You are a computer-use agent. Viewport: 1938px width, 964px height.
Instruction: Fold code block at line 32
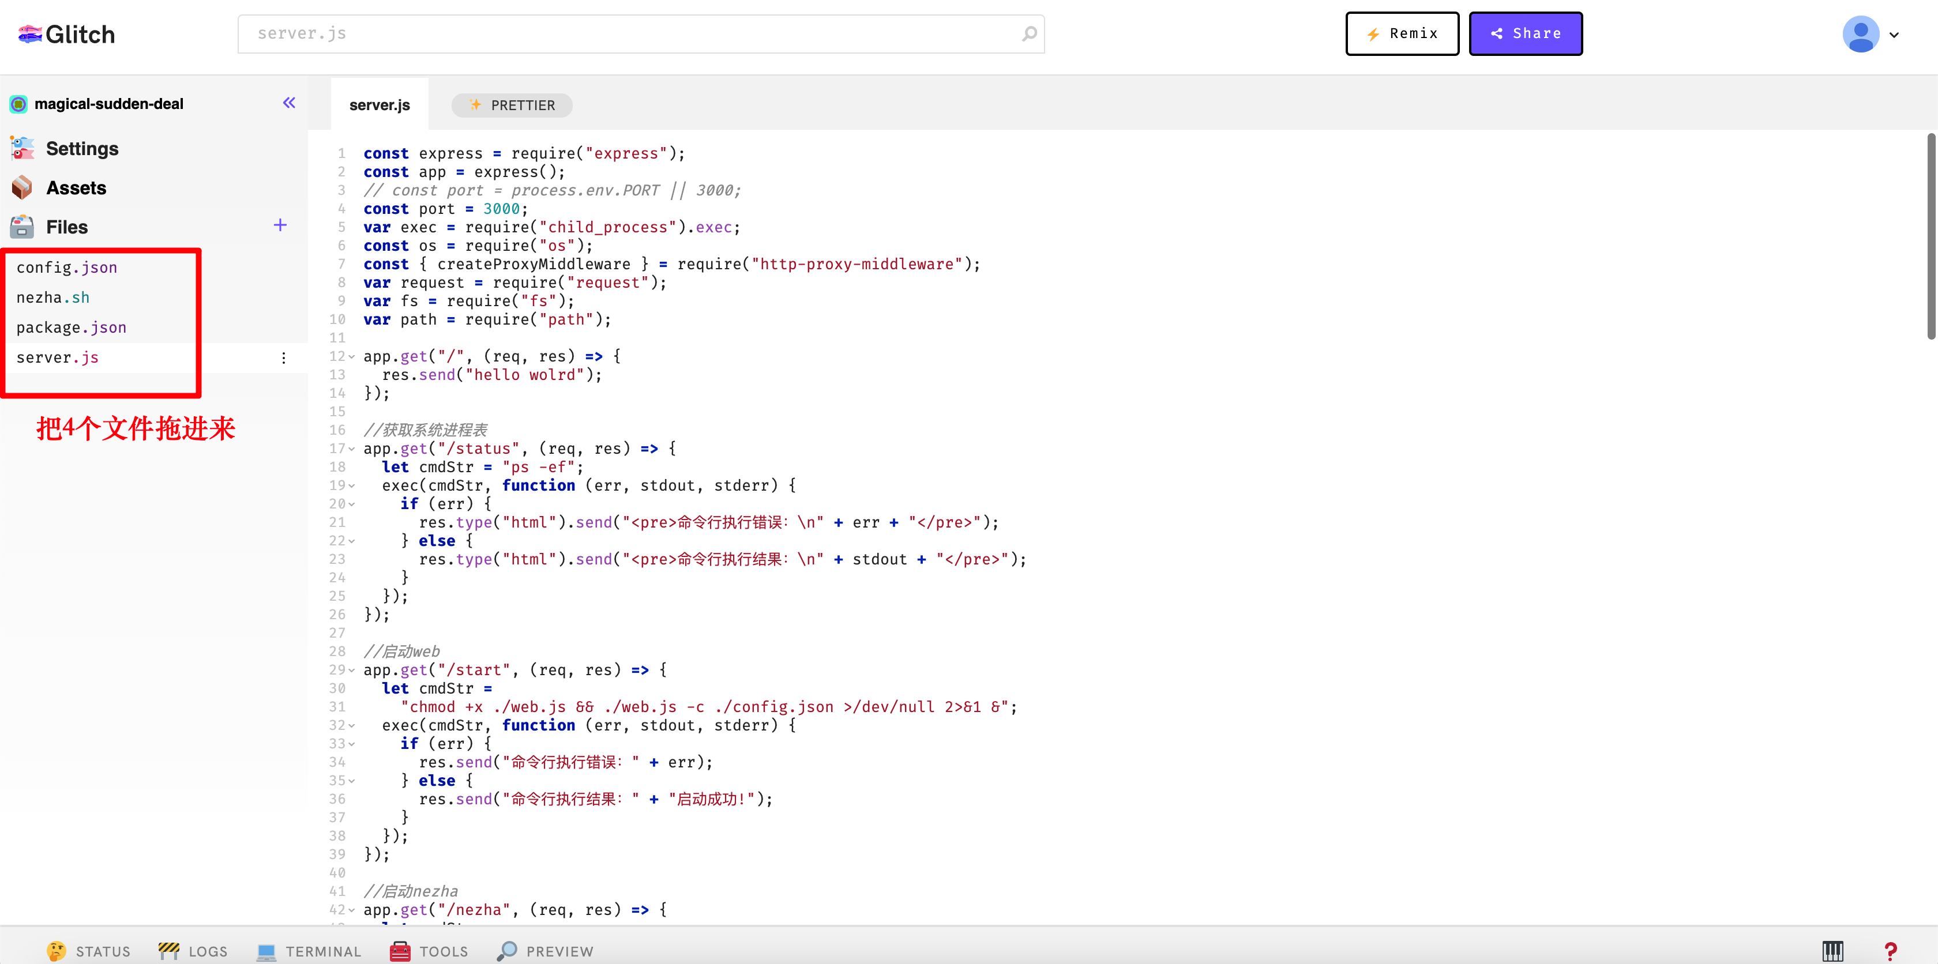(x=351, y=726)
